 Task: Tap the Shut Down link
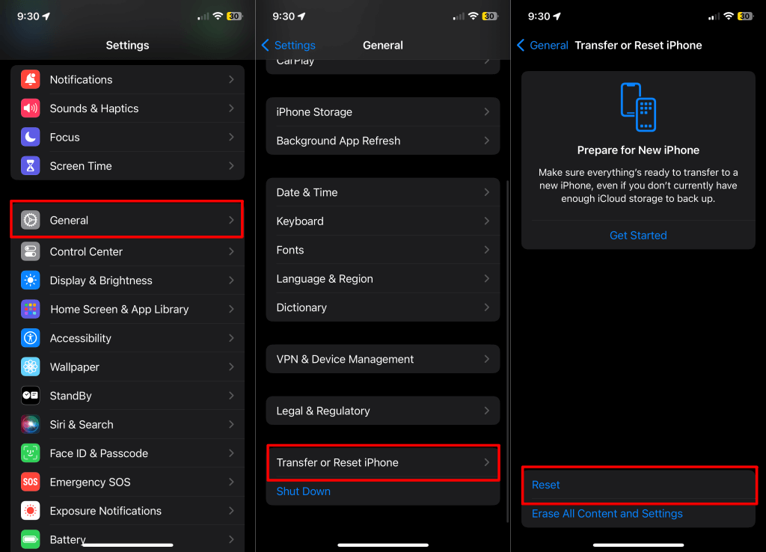point(304,491)
